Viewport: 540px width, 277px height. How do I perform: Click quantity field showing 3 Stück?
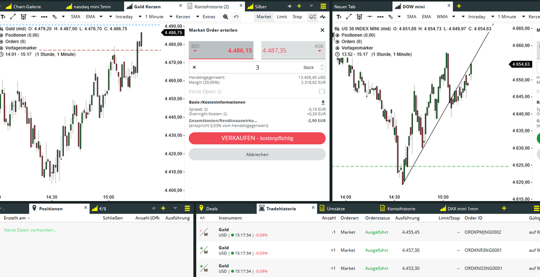[257, 67]
